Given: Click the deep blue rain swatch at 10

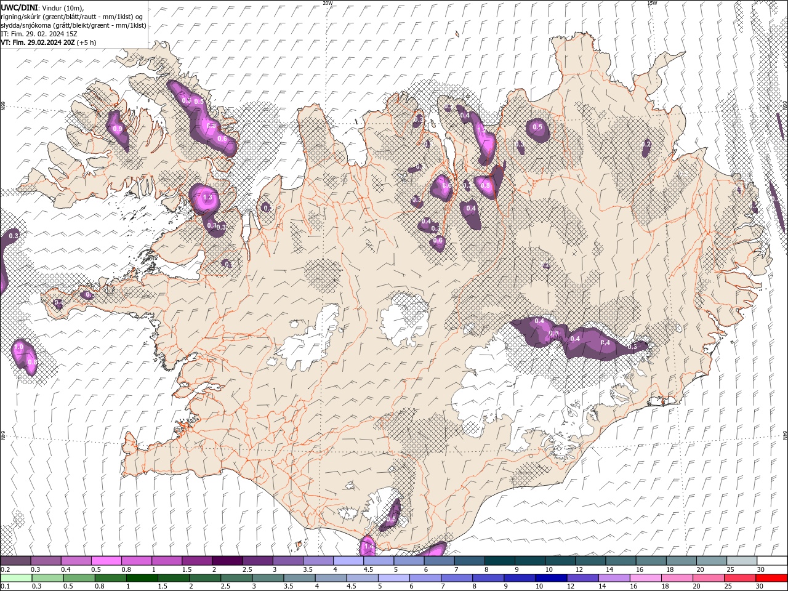Looking at the screenshot, I should pos(551,578).
